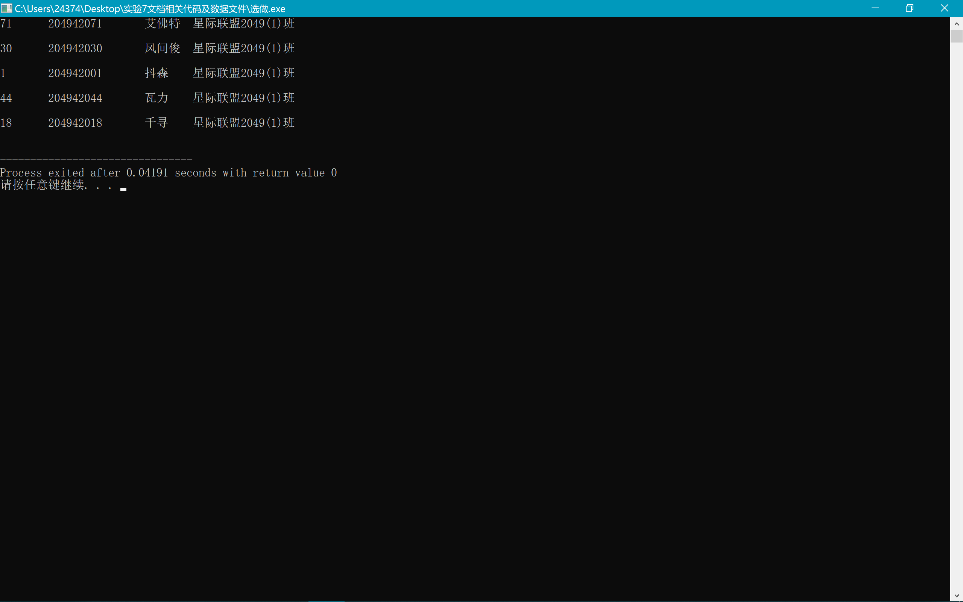Click the Process exited message line
963x602 pixels.
pos(168,173)
